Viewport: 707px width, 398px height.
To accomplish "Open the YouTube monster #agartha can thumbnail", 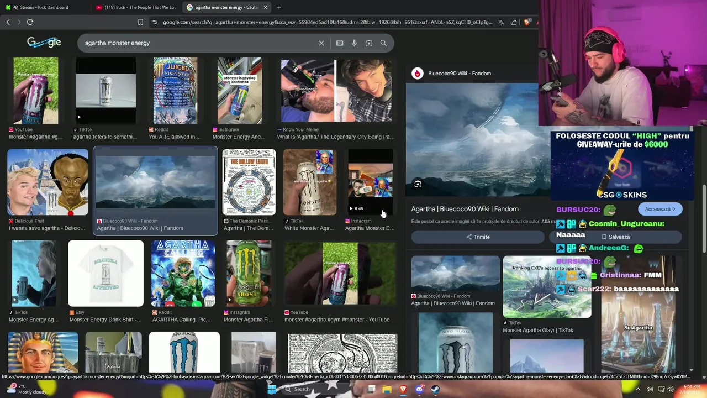I will click(x=36, y=91).
